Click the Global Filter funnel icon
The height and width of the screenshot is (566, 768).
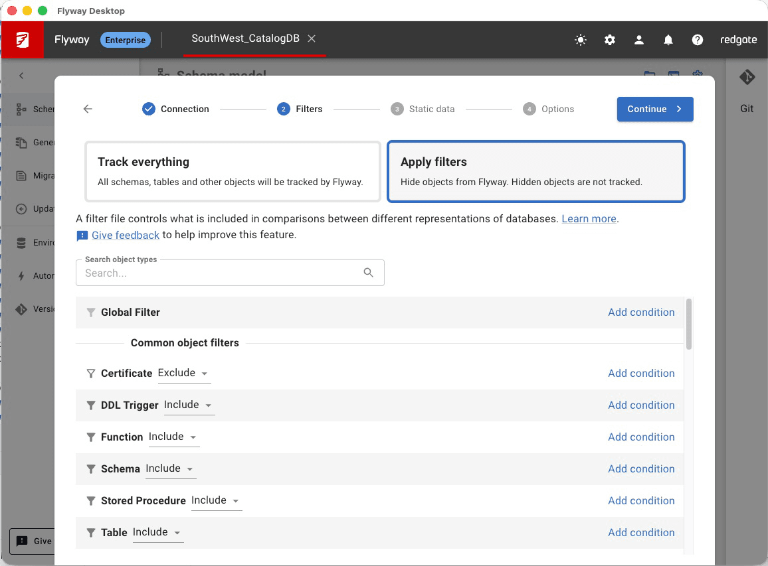point(90,313)
